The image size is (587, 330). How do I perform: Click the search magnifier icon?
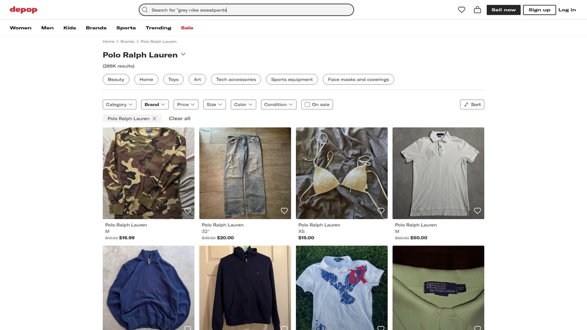pyautogui.click(x=145, y=10)
